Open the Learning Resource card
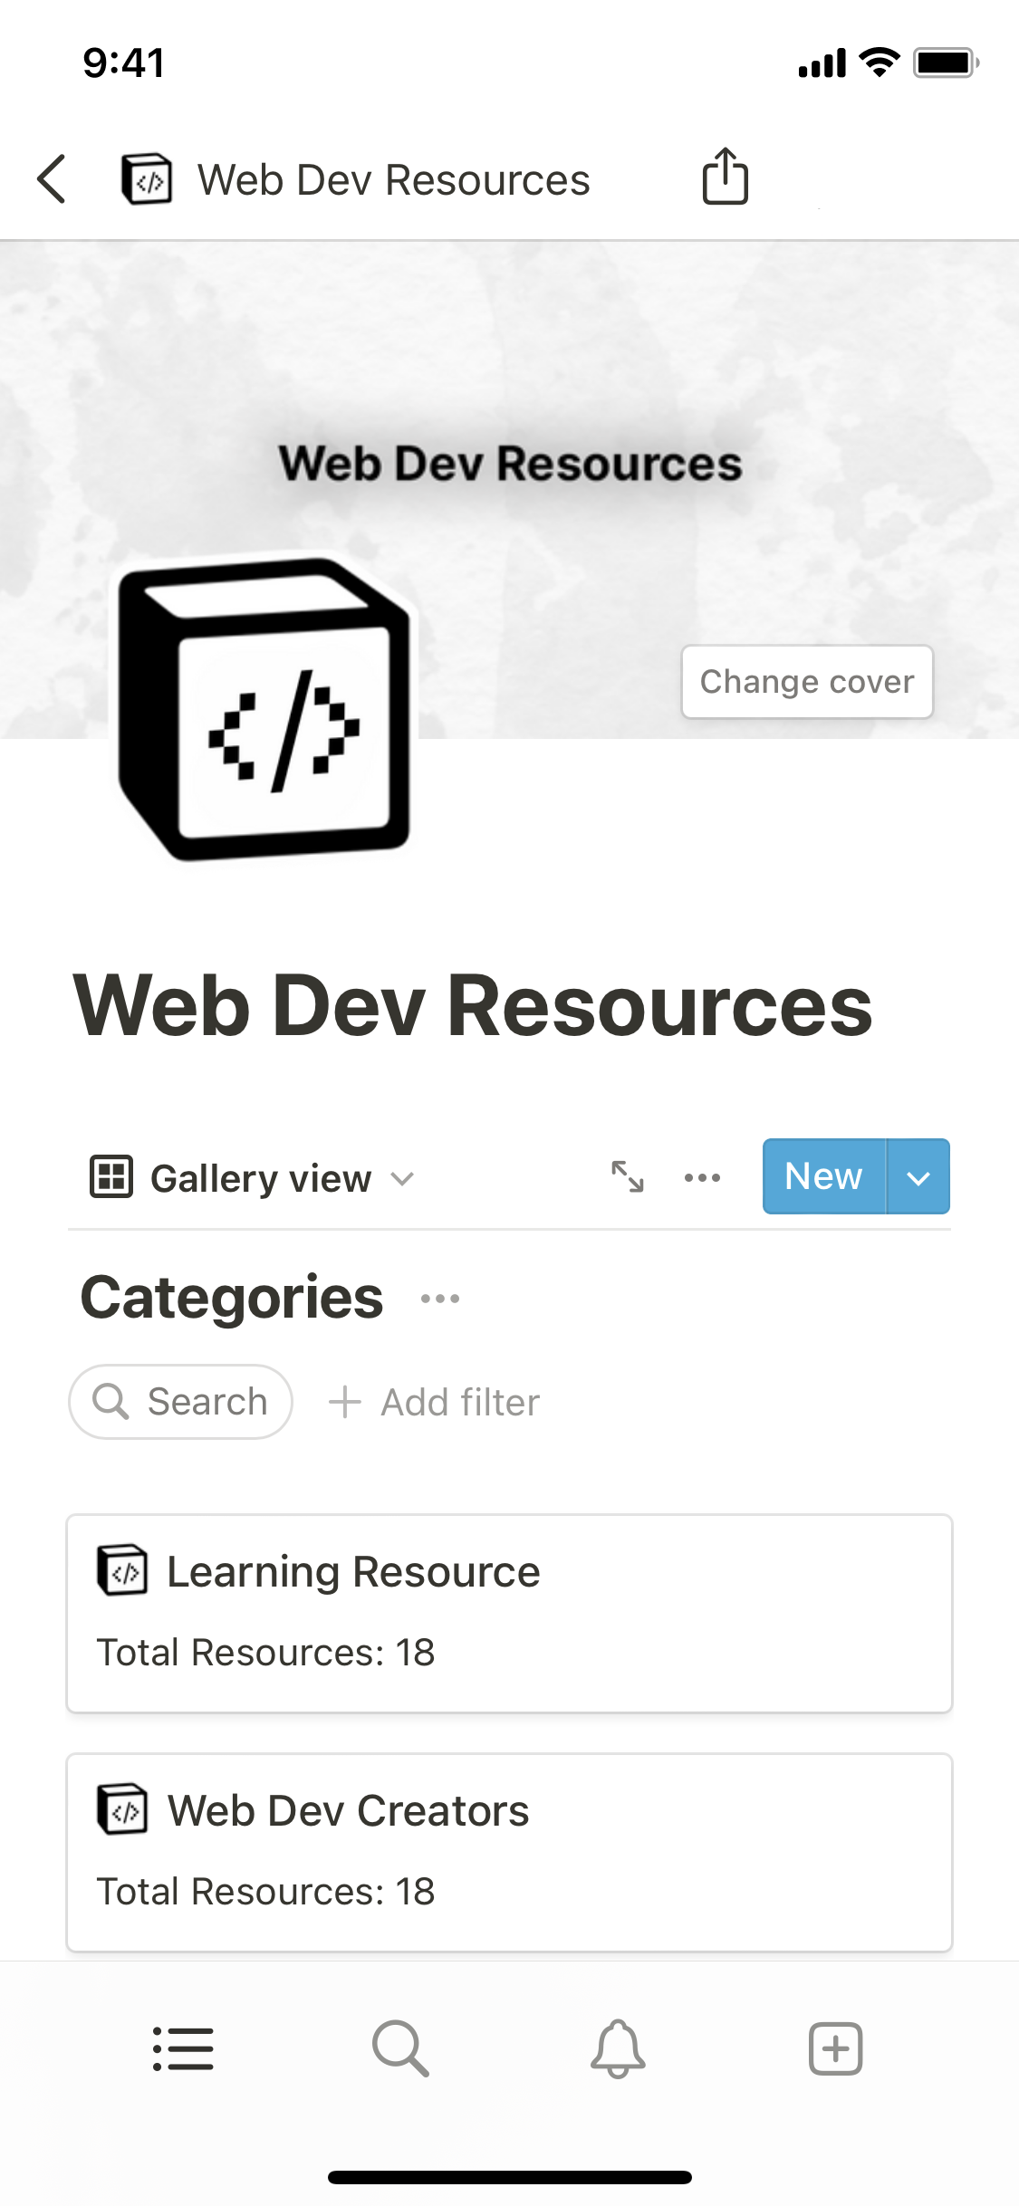The image size is (1019, 2206). 509,1613
